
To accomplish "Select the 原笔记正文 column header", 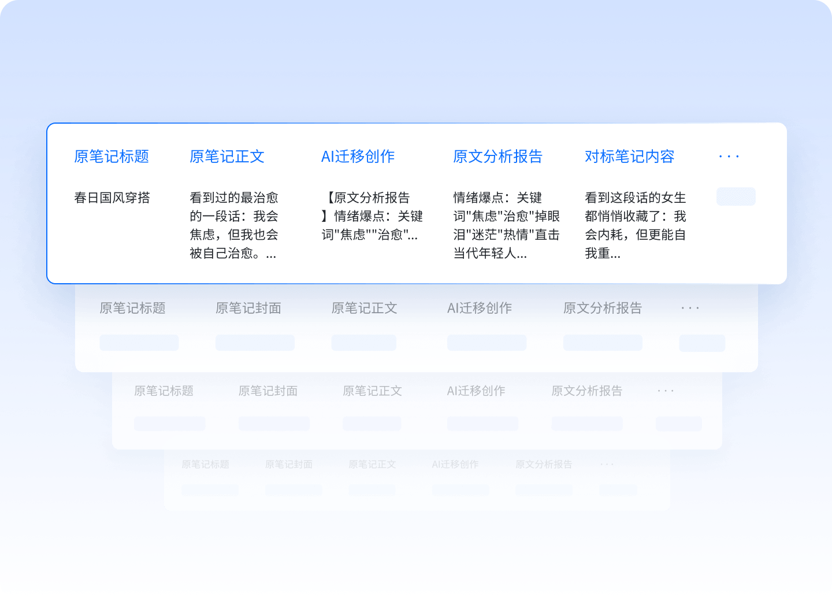I will point(227,156).
